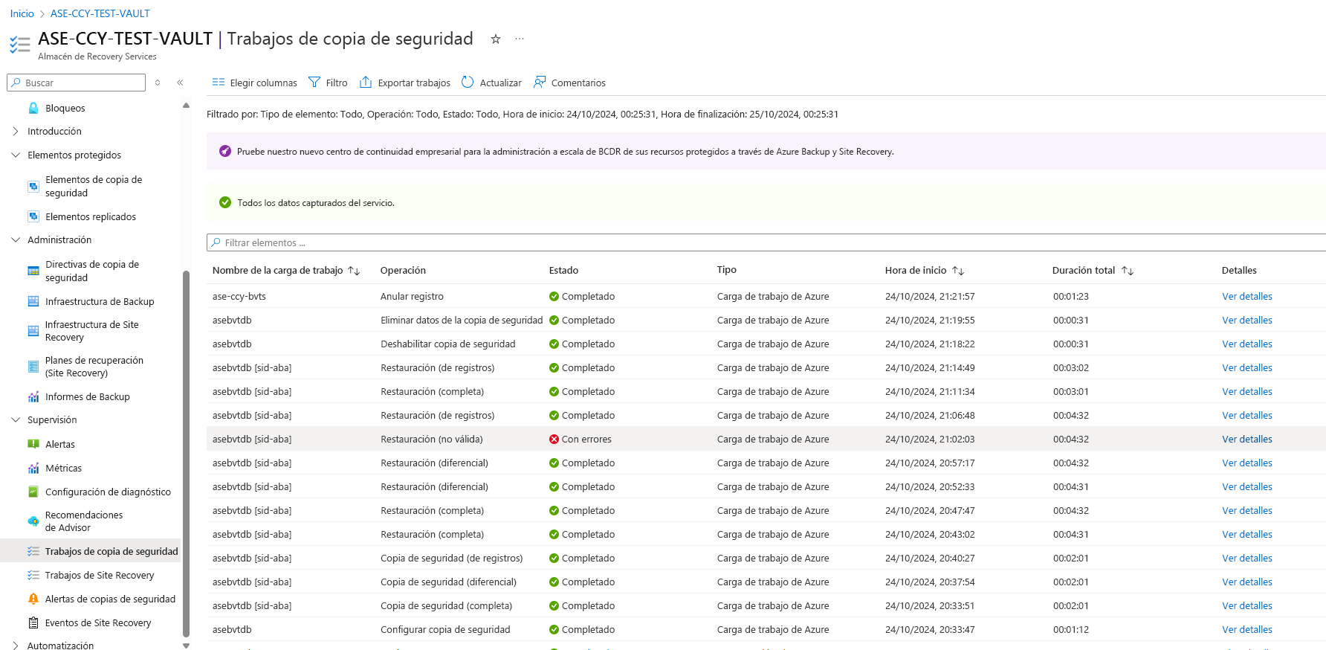Go to Inicio breadcrumb link

[22, 13]
